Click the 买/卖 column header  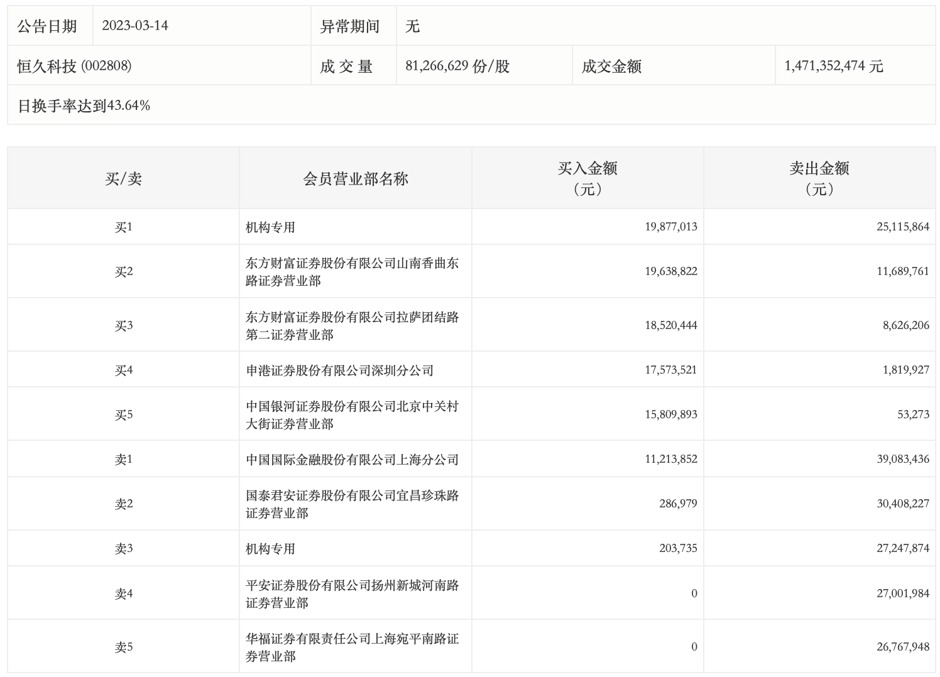(123, 179)
